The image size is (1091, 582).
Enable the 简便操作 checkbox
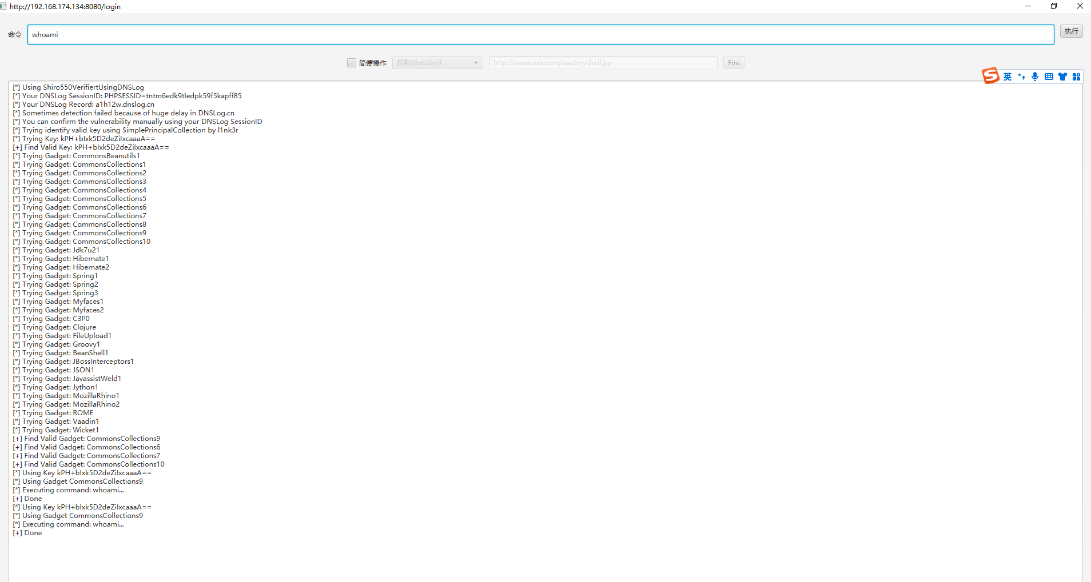tap(352, 63)
